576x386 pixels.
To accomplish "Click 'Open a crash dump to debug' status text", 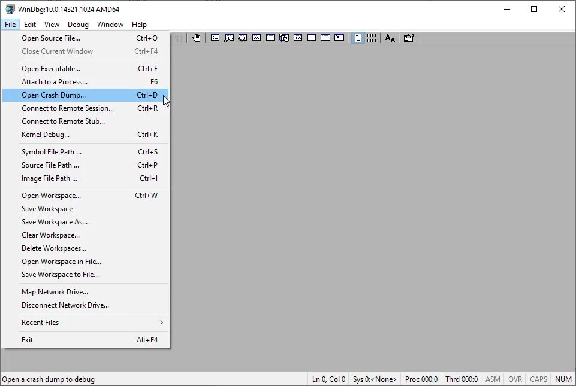I will pyautogui.click(x=48, y=379).
